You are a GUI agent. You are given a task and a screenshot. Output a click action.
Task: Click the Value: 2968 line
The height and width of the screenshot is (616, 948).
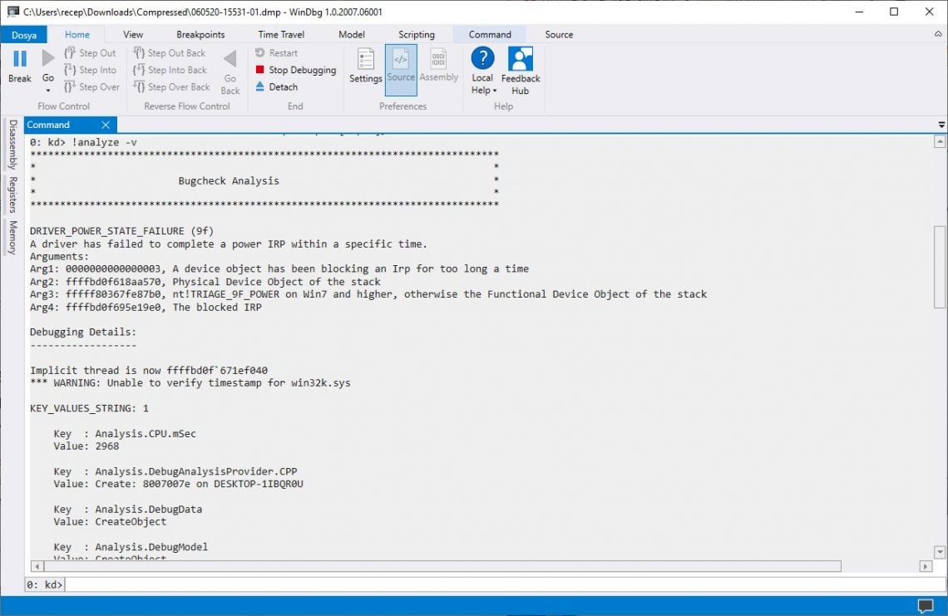(86, 446)
